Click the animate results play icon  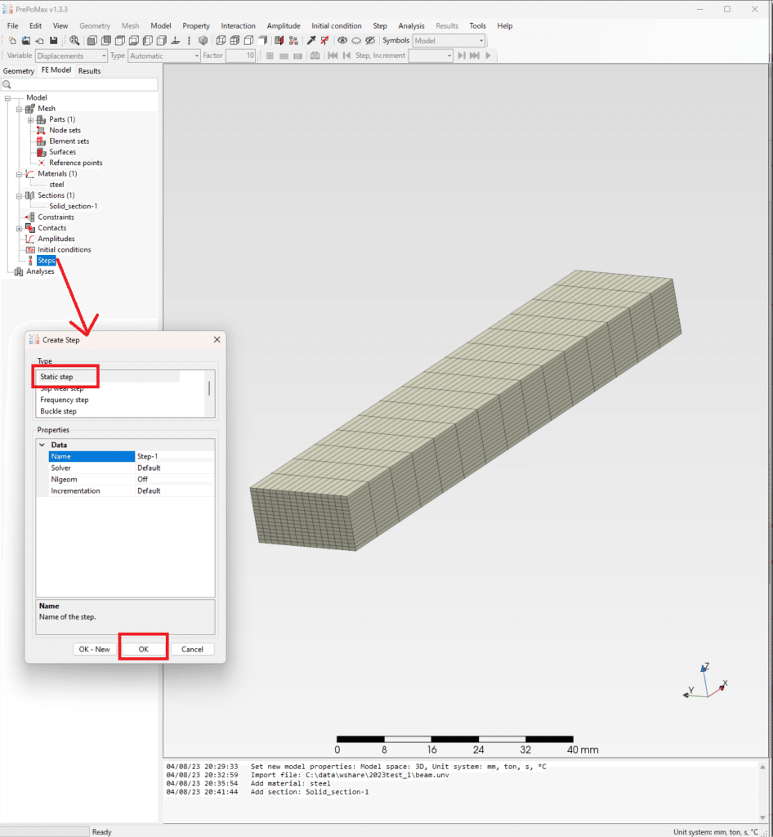point(488,56)
